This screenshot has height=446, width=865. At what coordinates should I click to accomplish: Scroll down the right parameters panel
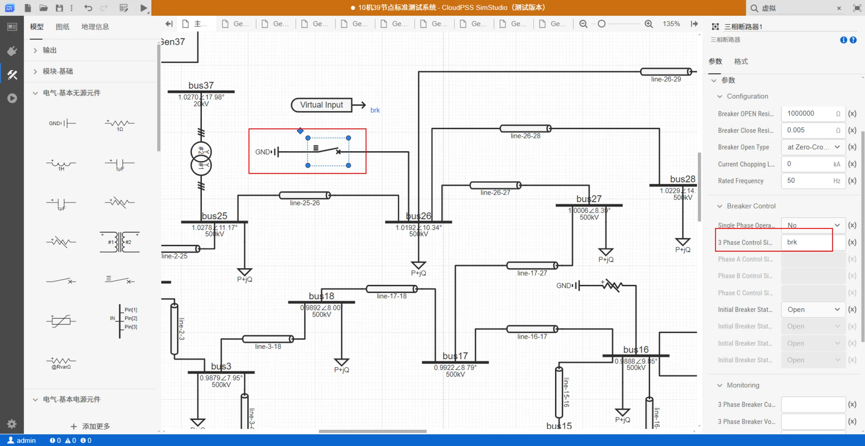coord(862,431)
